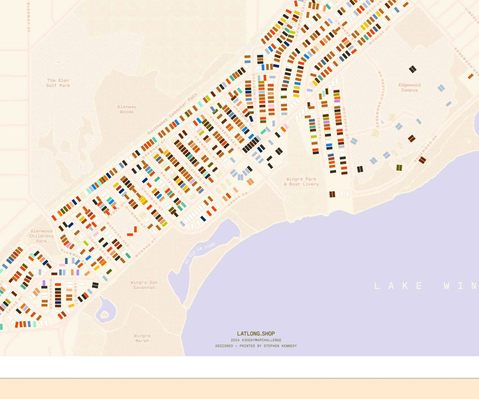Click the Glenway Woods label

(x=127, y=109)
